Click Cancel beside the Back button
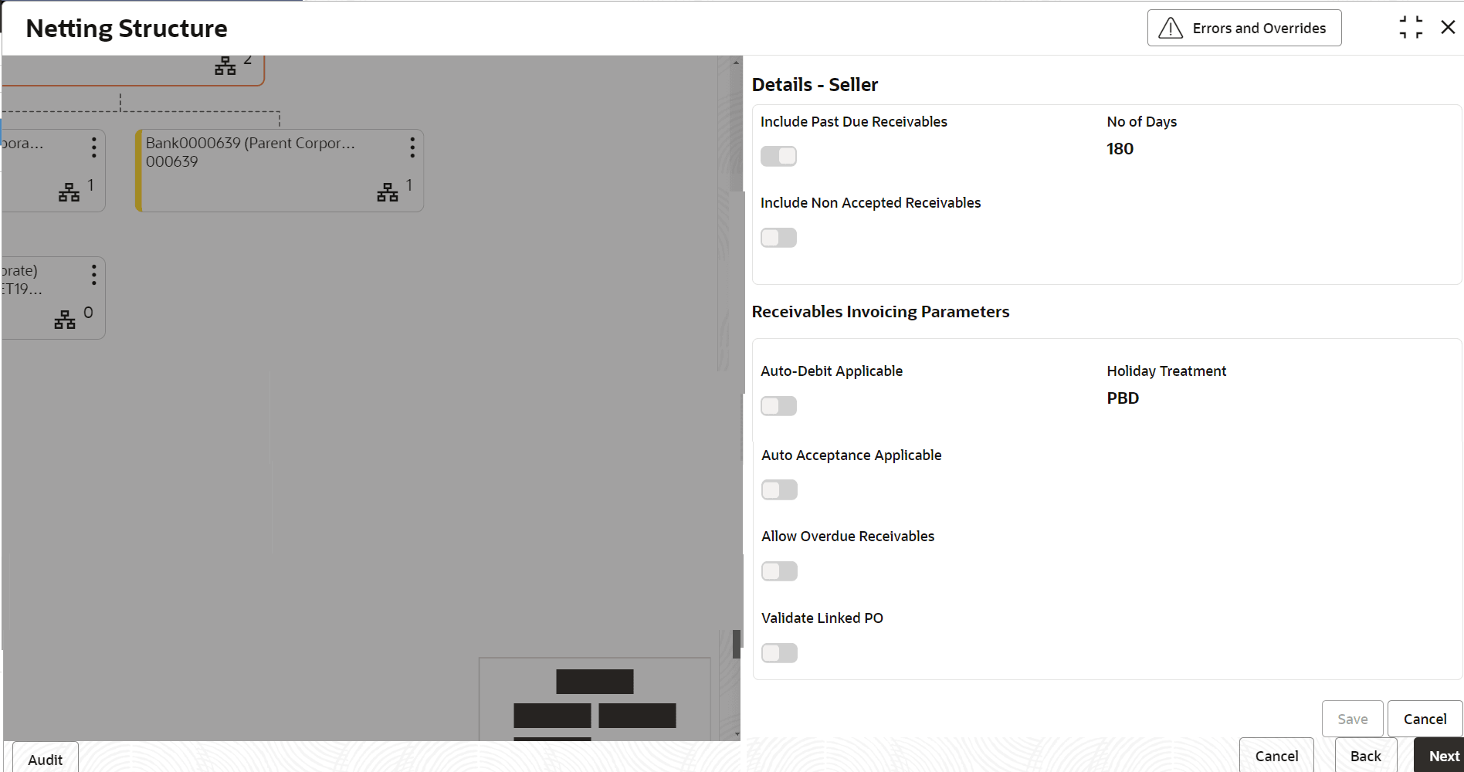Viewport: 1464px width, 772px height. pos(1276,756)
